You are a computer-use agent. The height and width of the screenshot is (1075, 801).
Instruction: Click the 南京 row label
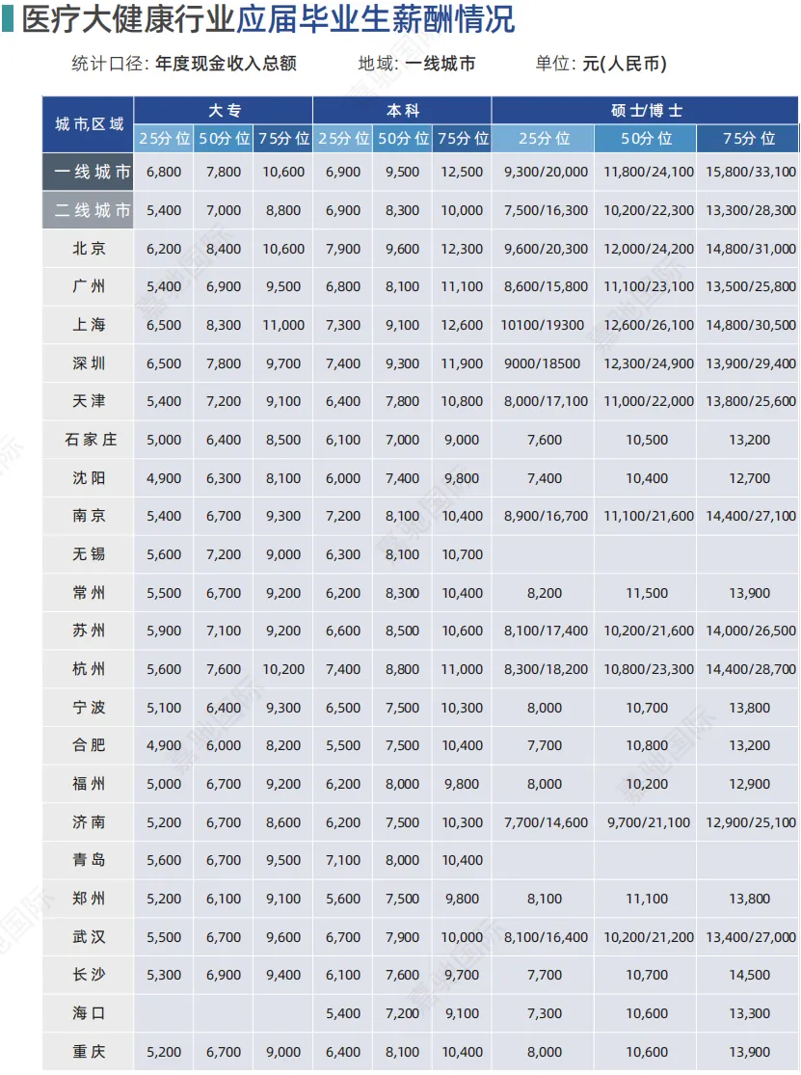click(89, 516)
